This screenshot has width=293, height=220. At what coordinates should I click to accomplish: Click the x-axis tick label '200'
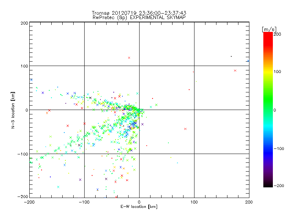249,202
